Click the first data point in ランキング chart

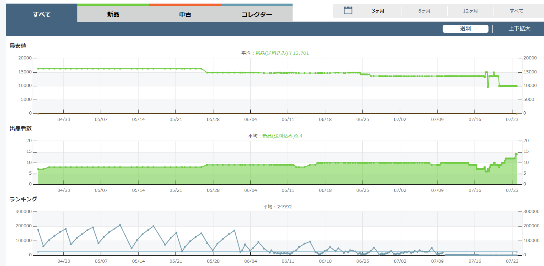point(38,230)
